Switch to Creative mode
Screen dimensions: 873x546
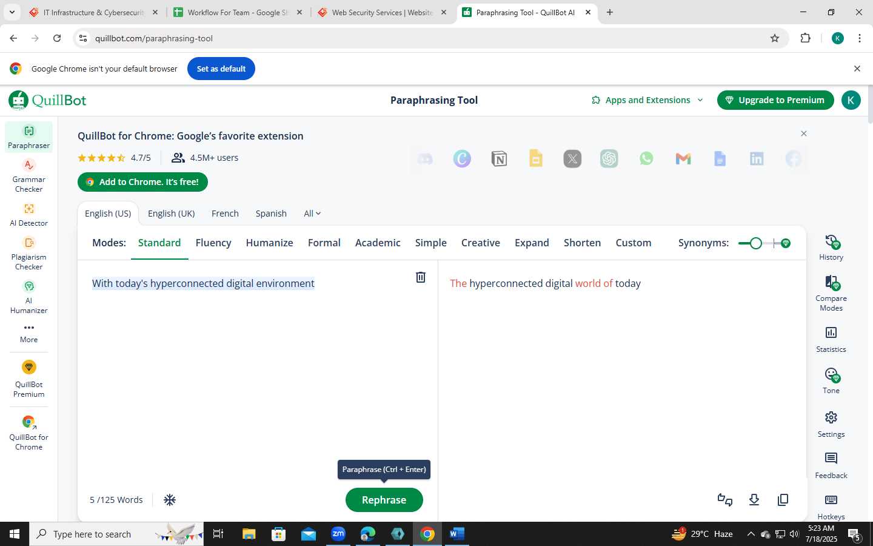point(481,243)
